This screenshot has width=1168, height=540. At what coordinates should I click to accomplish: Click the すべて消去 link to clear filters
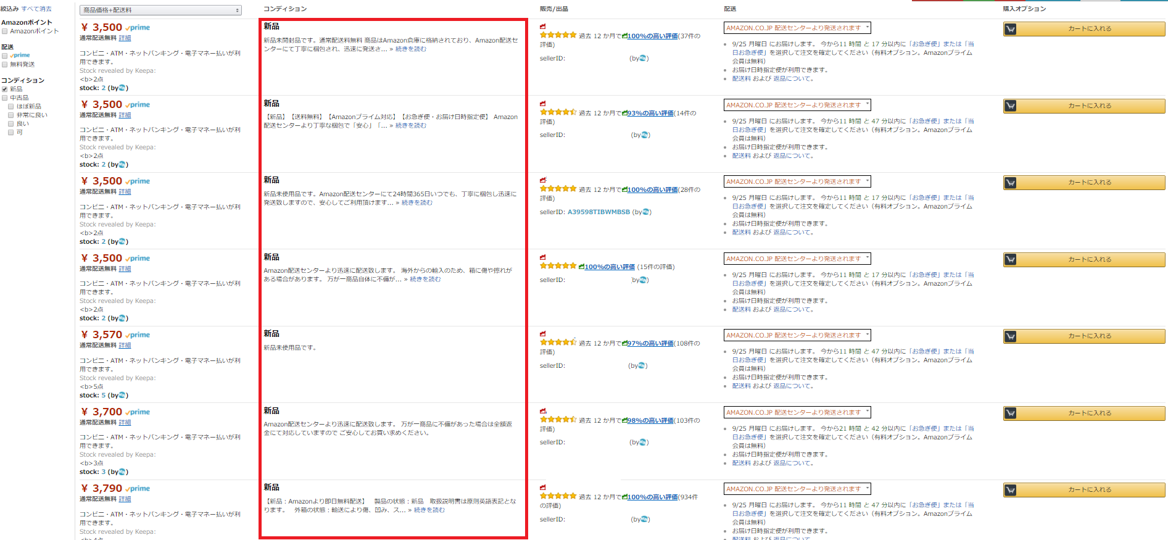pyautogui.click(x=36, y=9)
